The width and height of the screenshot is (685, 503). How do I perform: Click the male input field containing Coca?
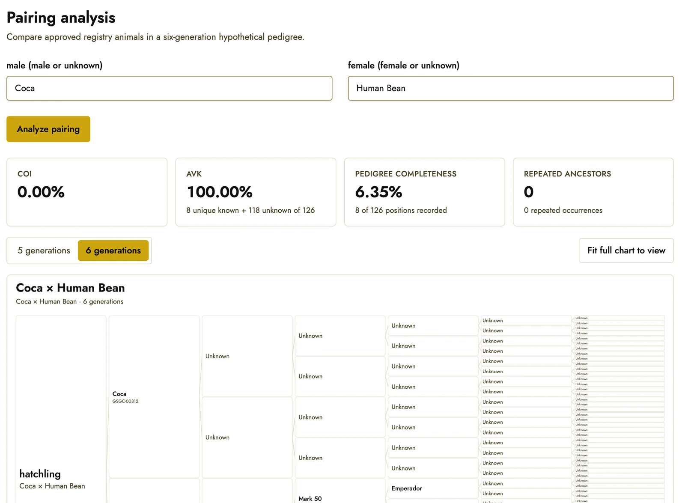click(169, 88)
